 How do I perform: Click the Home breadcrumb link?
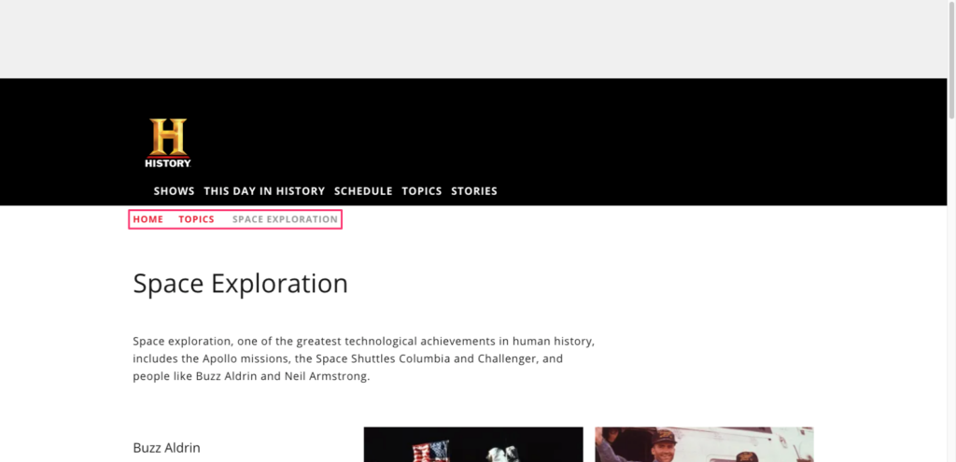pos(148,219)
